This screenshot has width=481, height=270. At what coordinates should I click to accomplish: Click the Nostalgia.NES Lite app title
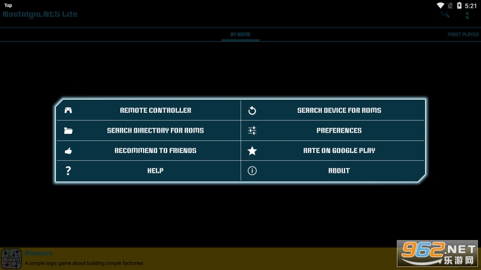(x=40, y=14)
